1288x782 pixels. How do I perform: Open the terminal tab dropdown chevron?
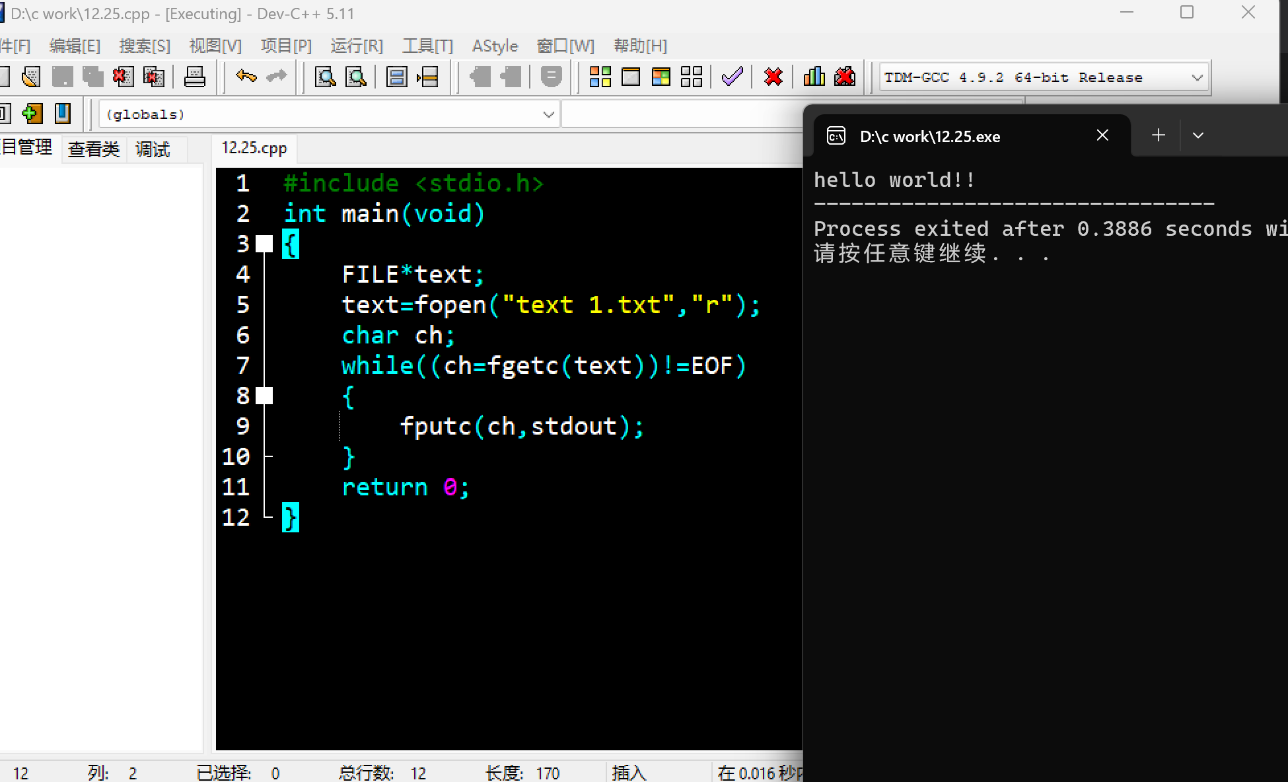(x=1198, y=135)
